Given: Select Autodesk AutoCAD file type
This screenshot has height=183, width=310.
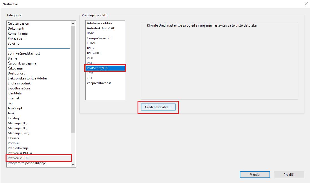Looking at the screenshot, I should tap(101, 28).
